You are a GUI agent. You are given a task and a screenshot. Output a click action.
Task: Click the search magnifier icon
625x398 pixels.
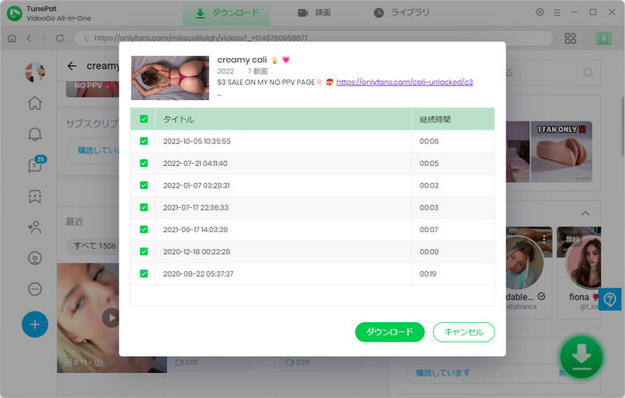pos(587,72)
